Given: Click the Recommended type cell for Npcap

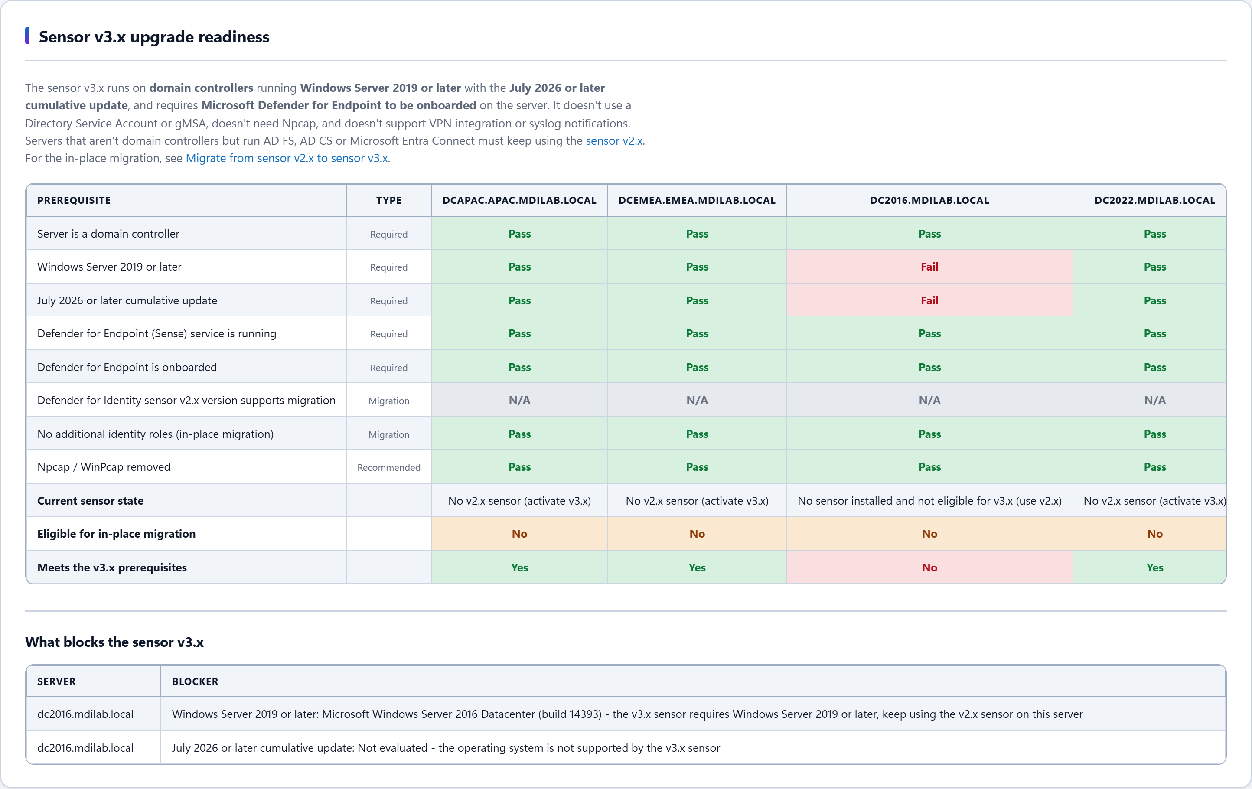Looking at the screenshot, I should point(389,467).
